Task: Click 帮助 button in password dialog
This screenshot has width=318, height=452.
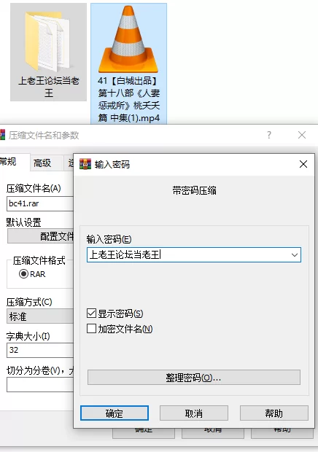Action: [x=274, y=413]
